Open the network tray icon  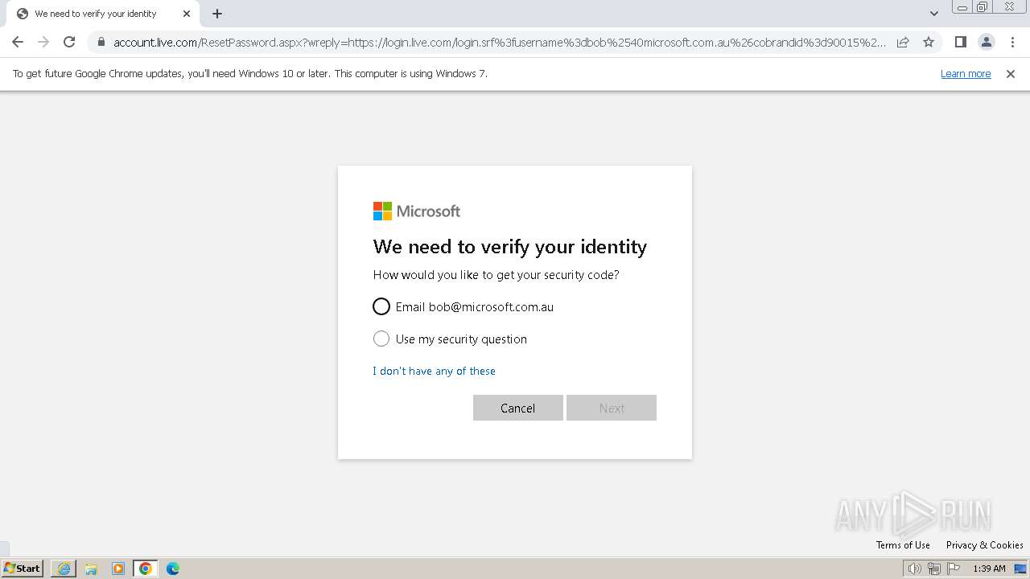point(934,569)
